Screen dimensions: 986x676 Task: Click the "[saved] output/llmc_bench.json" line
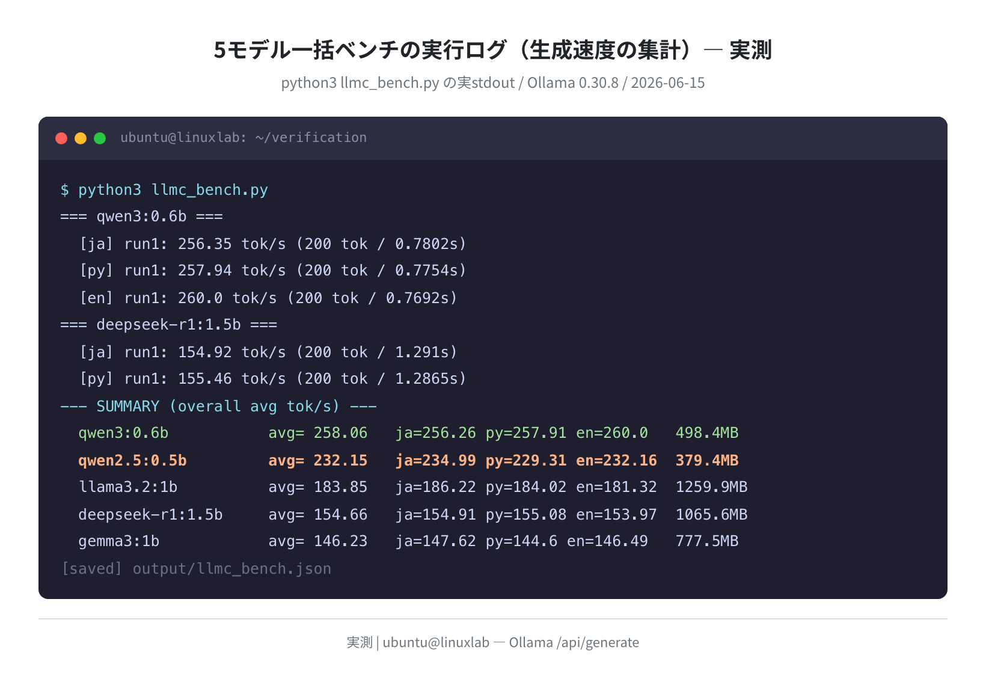(x=196, y=568)
